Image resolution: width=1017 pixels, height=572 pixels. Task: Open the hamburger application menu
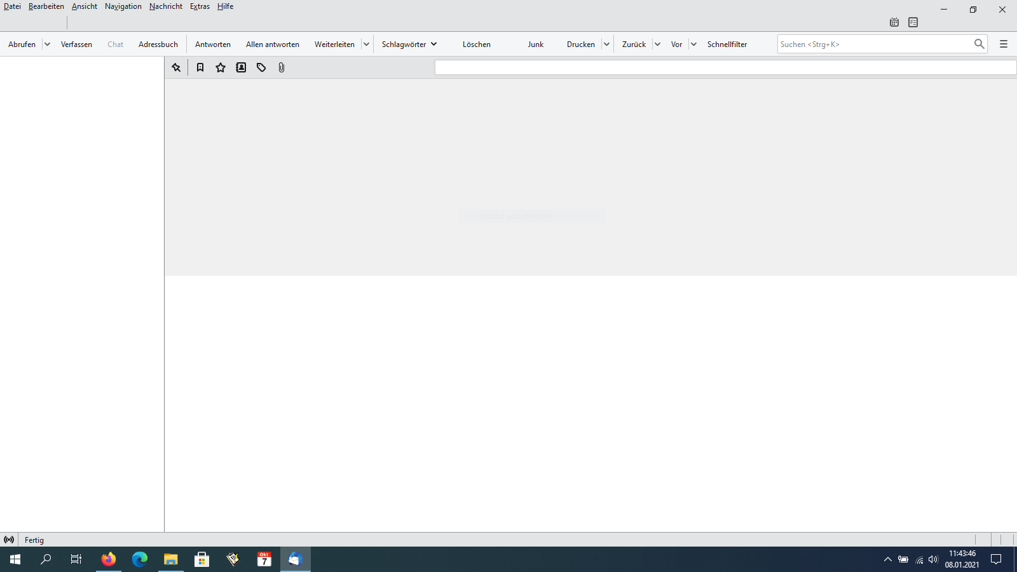tap(1004, 44)
